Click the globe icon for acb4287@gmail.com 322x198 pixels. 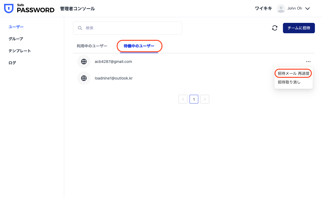coord(84,62)
